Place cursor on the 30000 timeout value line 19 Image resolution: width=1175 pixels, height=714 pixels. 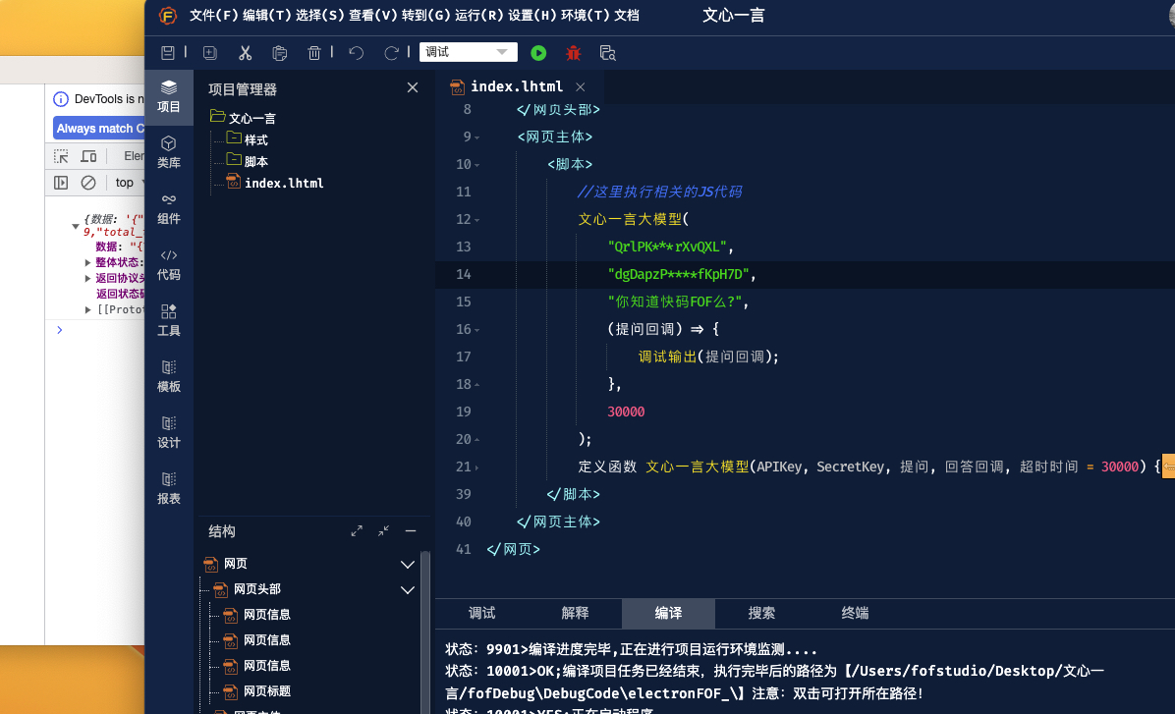pos(626,412)
